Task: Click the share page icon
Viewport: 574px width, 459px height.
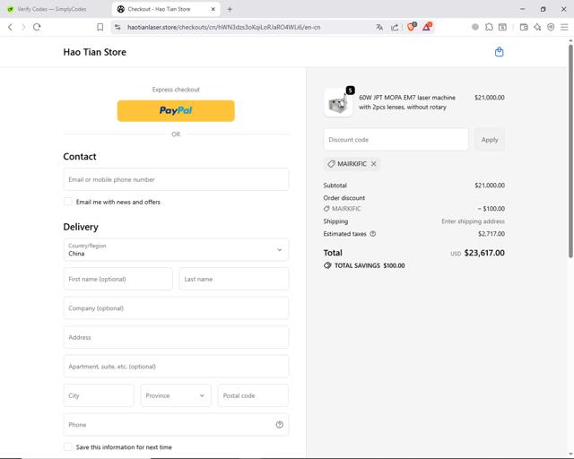Action: coord(395,27)
